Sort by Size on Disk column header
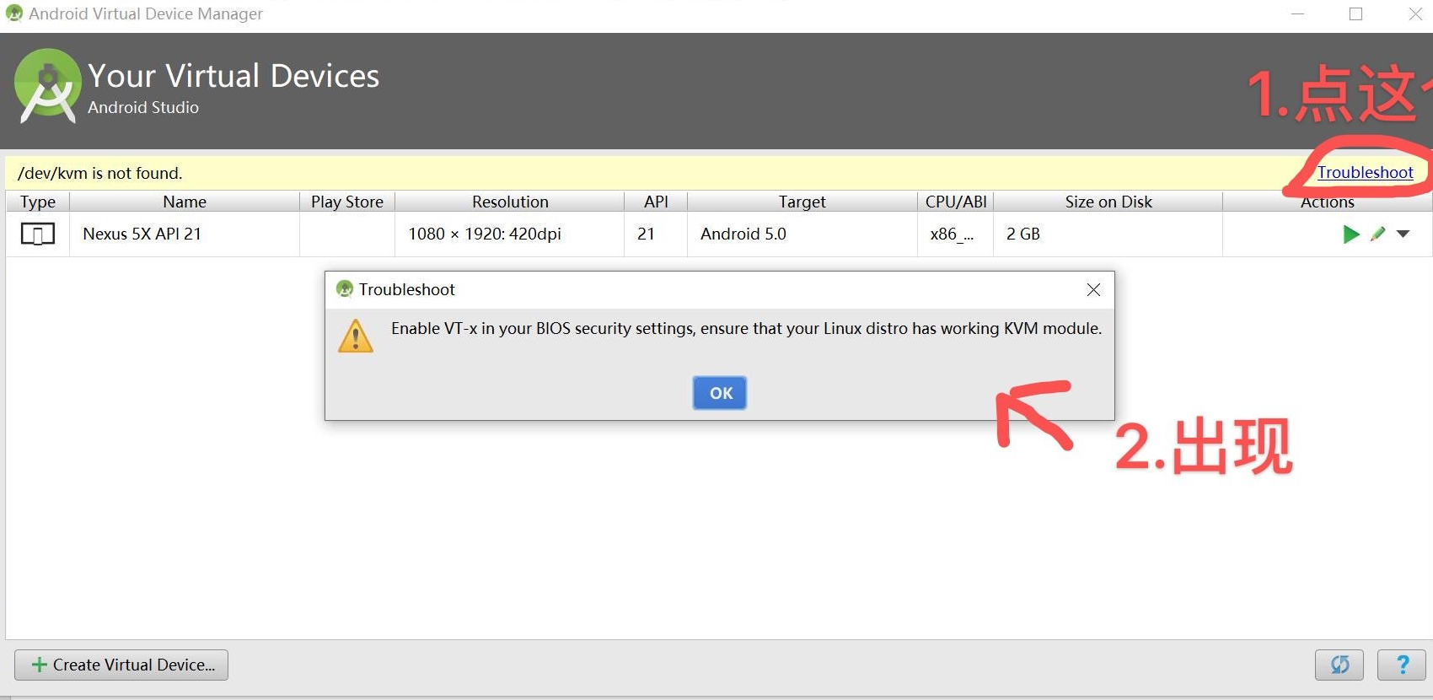The width and height of the screenshot is (1433, 700). pos(1108,202)
